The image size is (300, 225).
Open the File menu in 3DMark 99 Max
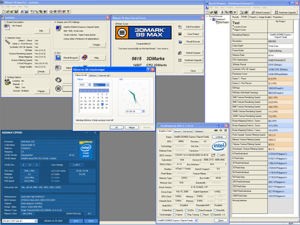(2, 7)
